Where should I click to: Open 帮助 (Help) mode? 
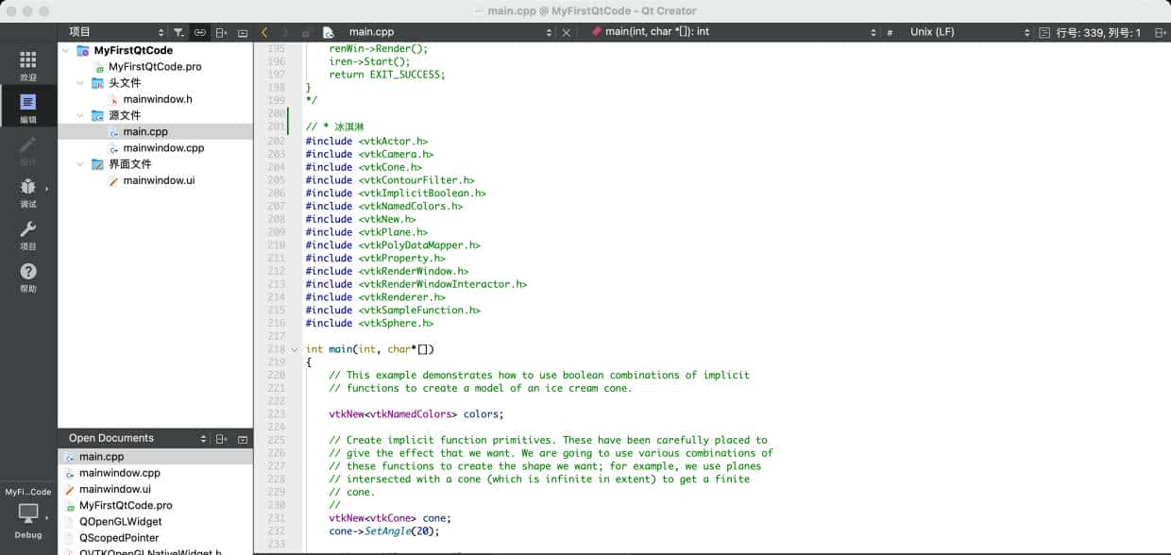[27, 277]
